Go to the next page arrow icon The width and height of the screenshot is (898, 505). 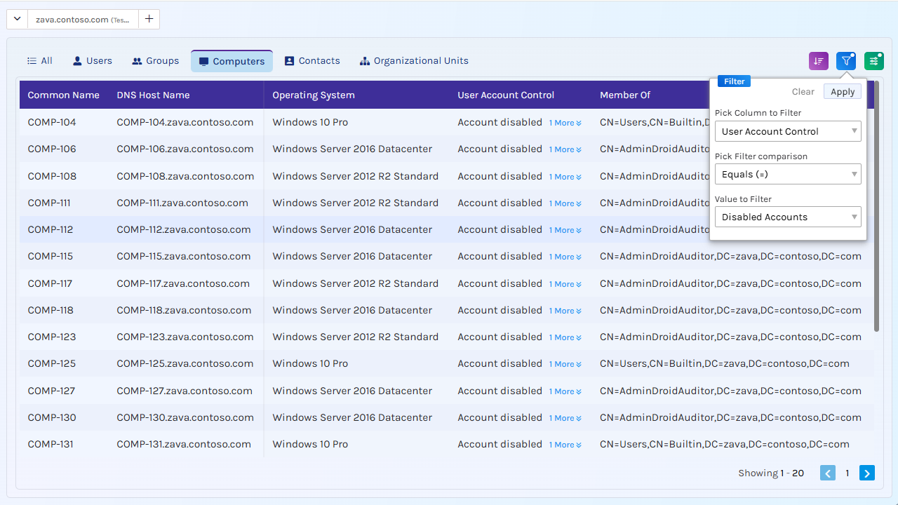point(866,473)
